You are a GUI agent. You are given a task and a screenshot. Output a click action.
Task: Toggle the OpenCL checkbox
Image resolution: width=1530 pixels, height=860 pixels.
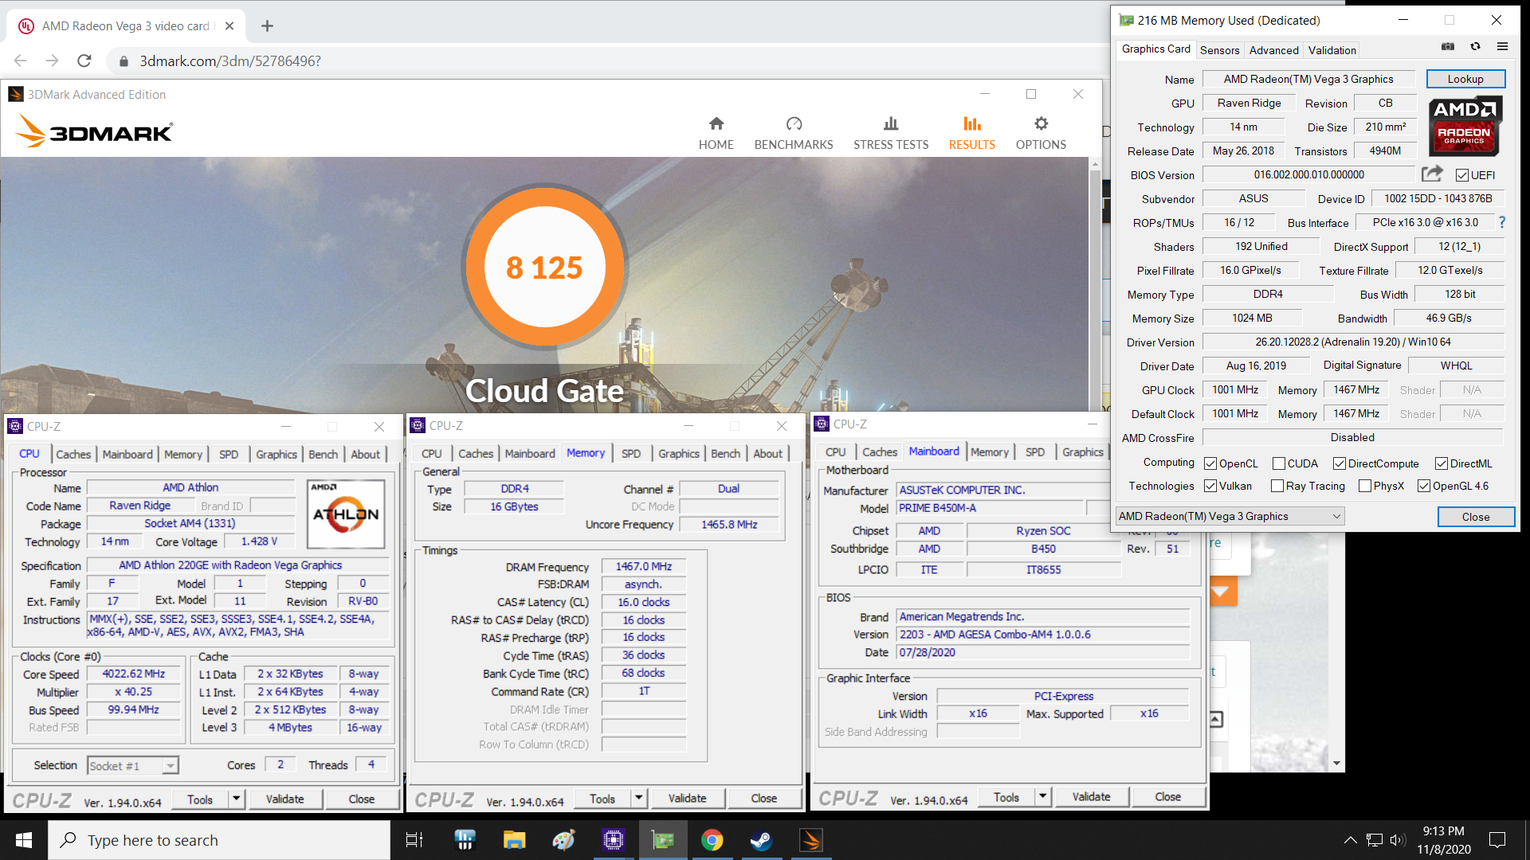[1210, 463]
